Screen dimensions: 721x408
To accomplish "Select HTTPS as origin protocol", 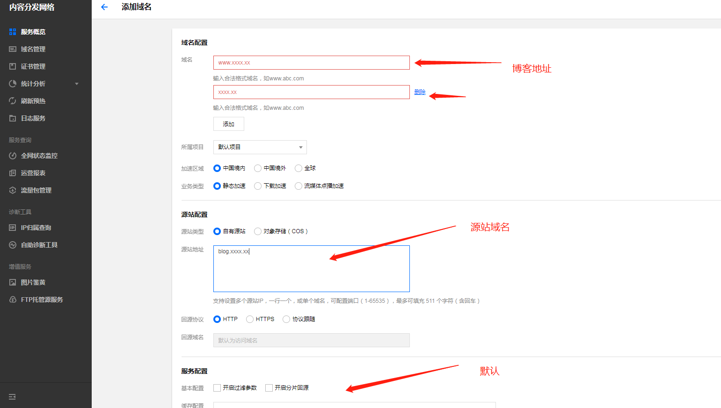I will point(250,319).
